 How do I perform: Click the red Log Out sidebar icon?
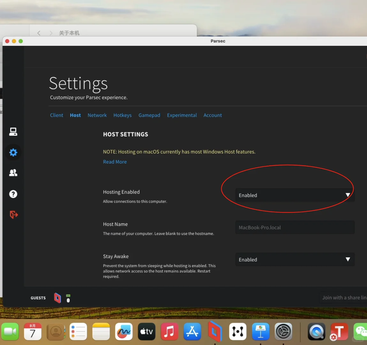[x=14, y=215]
